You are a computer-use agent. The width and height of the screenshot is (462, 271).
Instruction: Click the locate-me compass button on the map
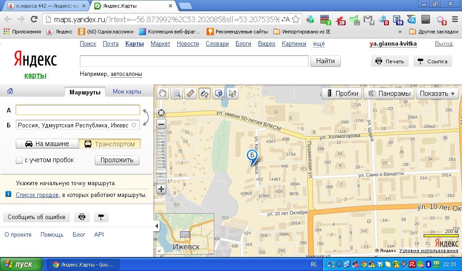[161, 112]
